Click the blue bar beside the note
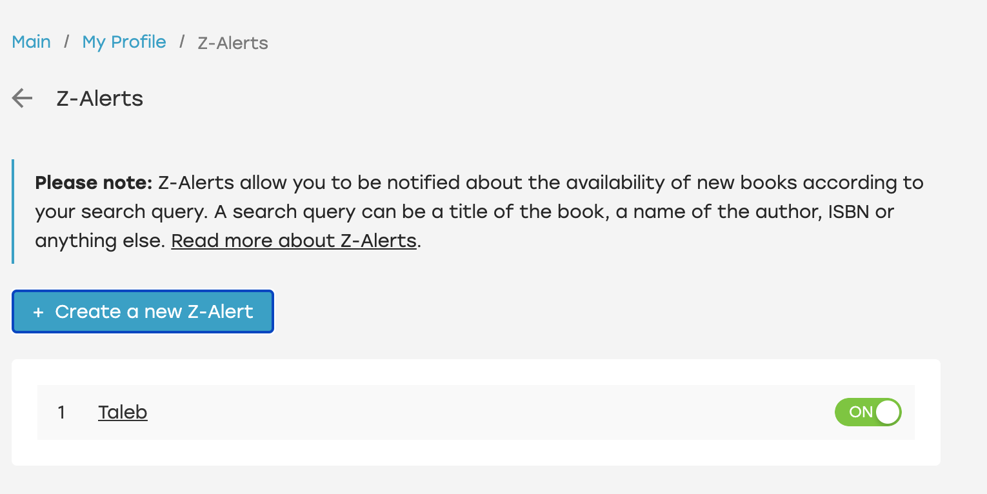The width and height of the screenshot is (987, 494). pos(13,212)
